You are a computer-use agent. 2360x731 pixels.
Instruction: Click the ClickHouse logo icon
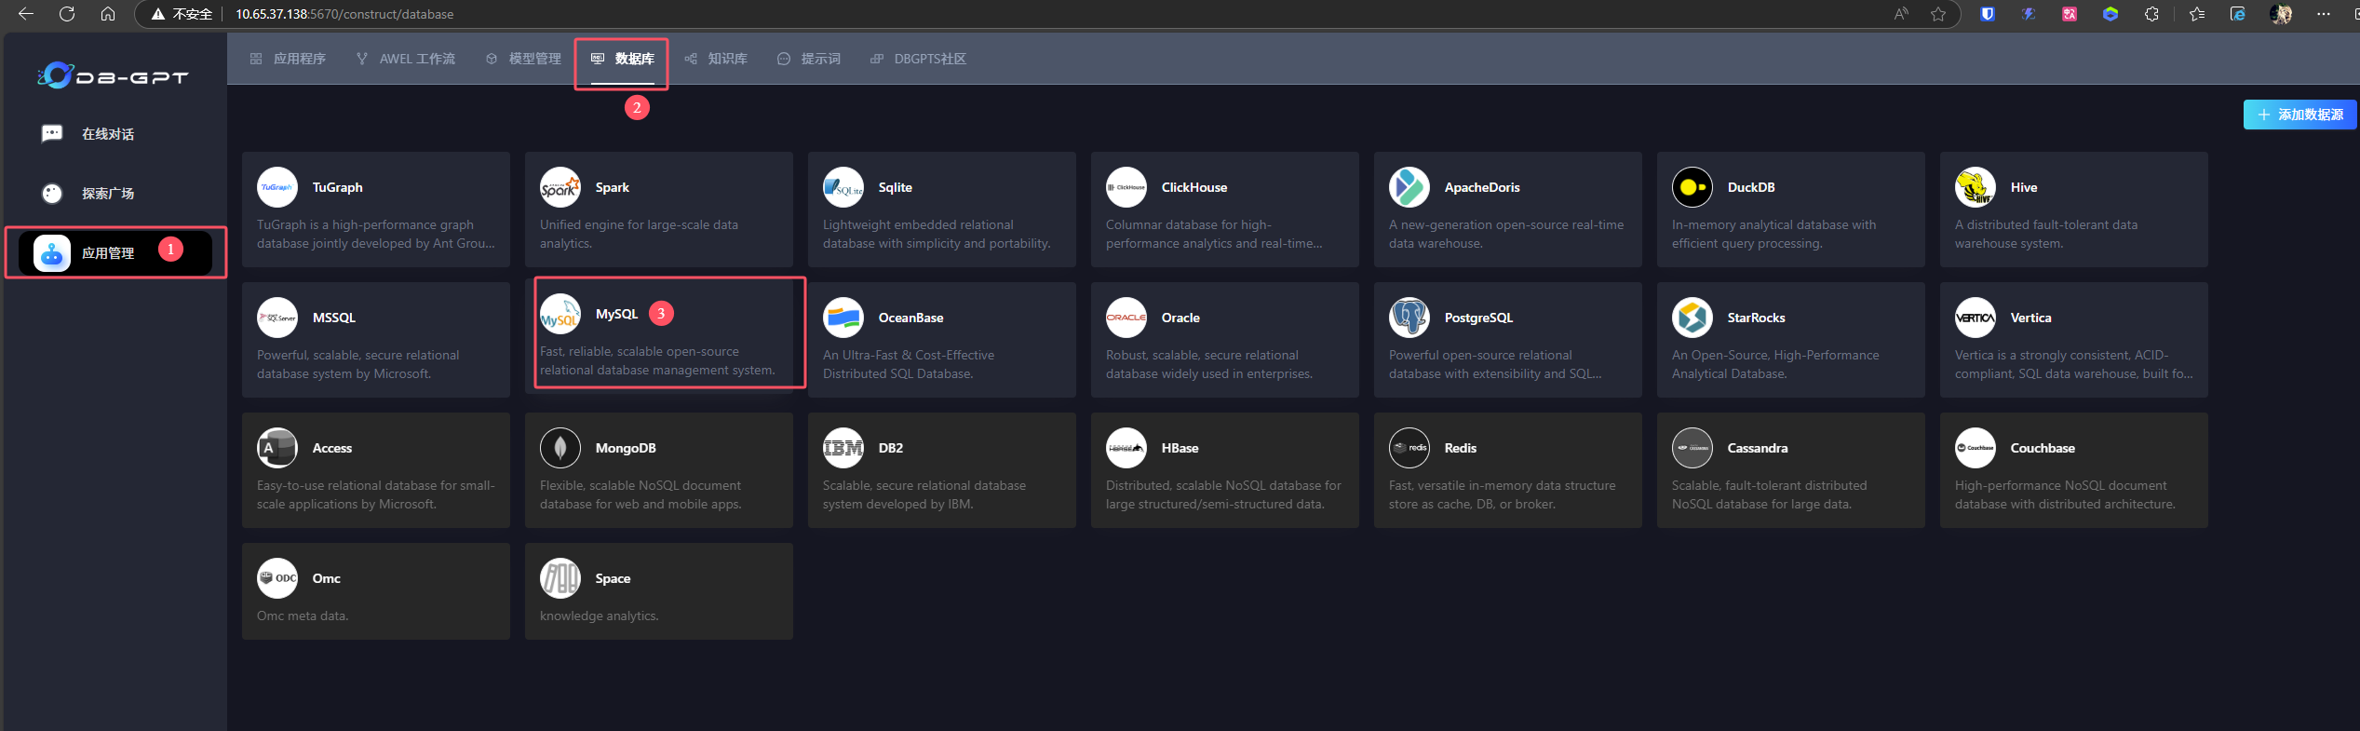click(x=1126, y=187)
